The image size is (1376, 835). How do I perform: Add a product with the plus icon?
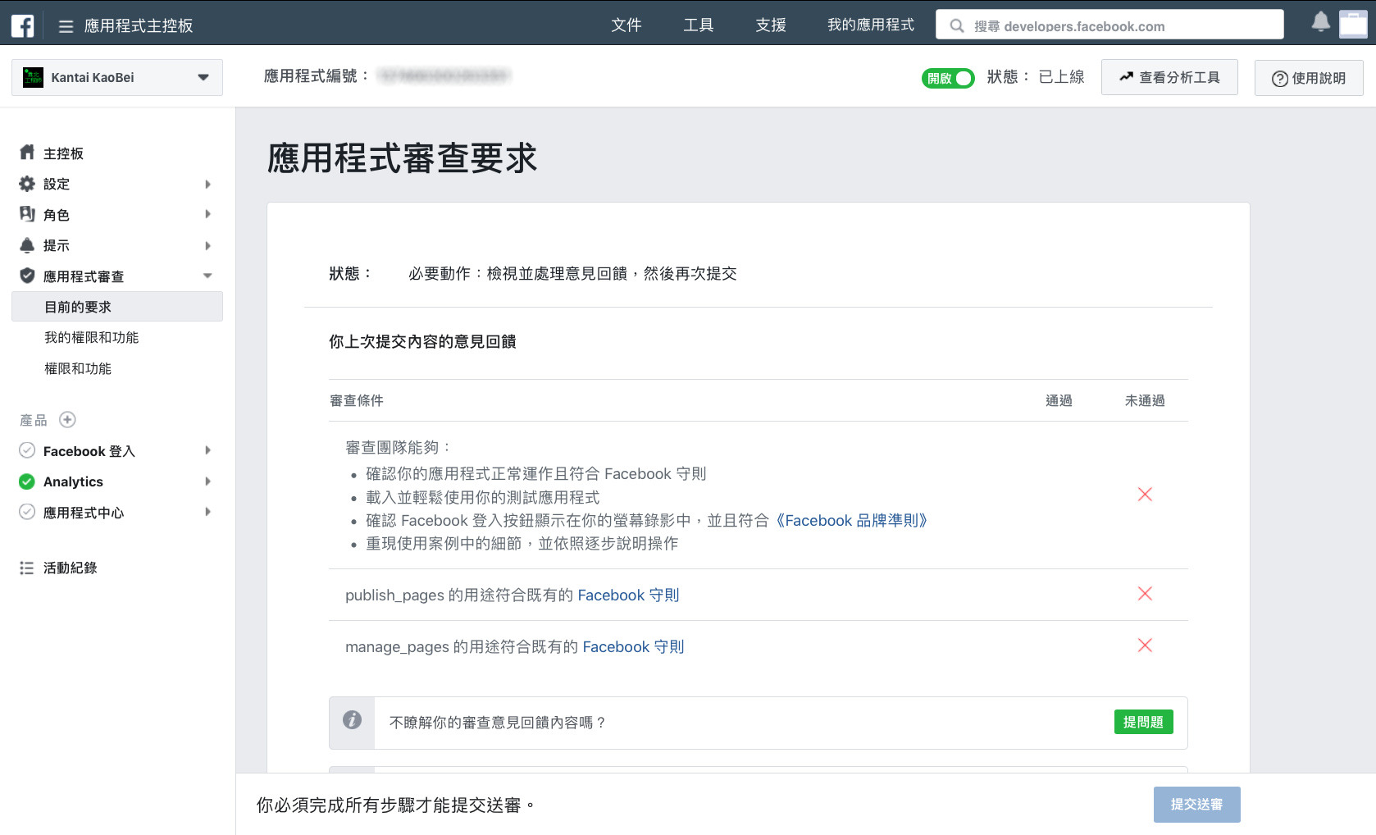[x=68, y=420]
